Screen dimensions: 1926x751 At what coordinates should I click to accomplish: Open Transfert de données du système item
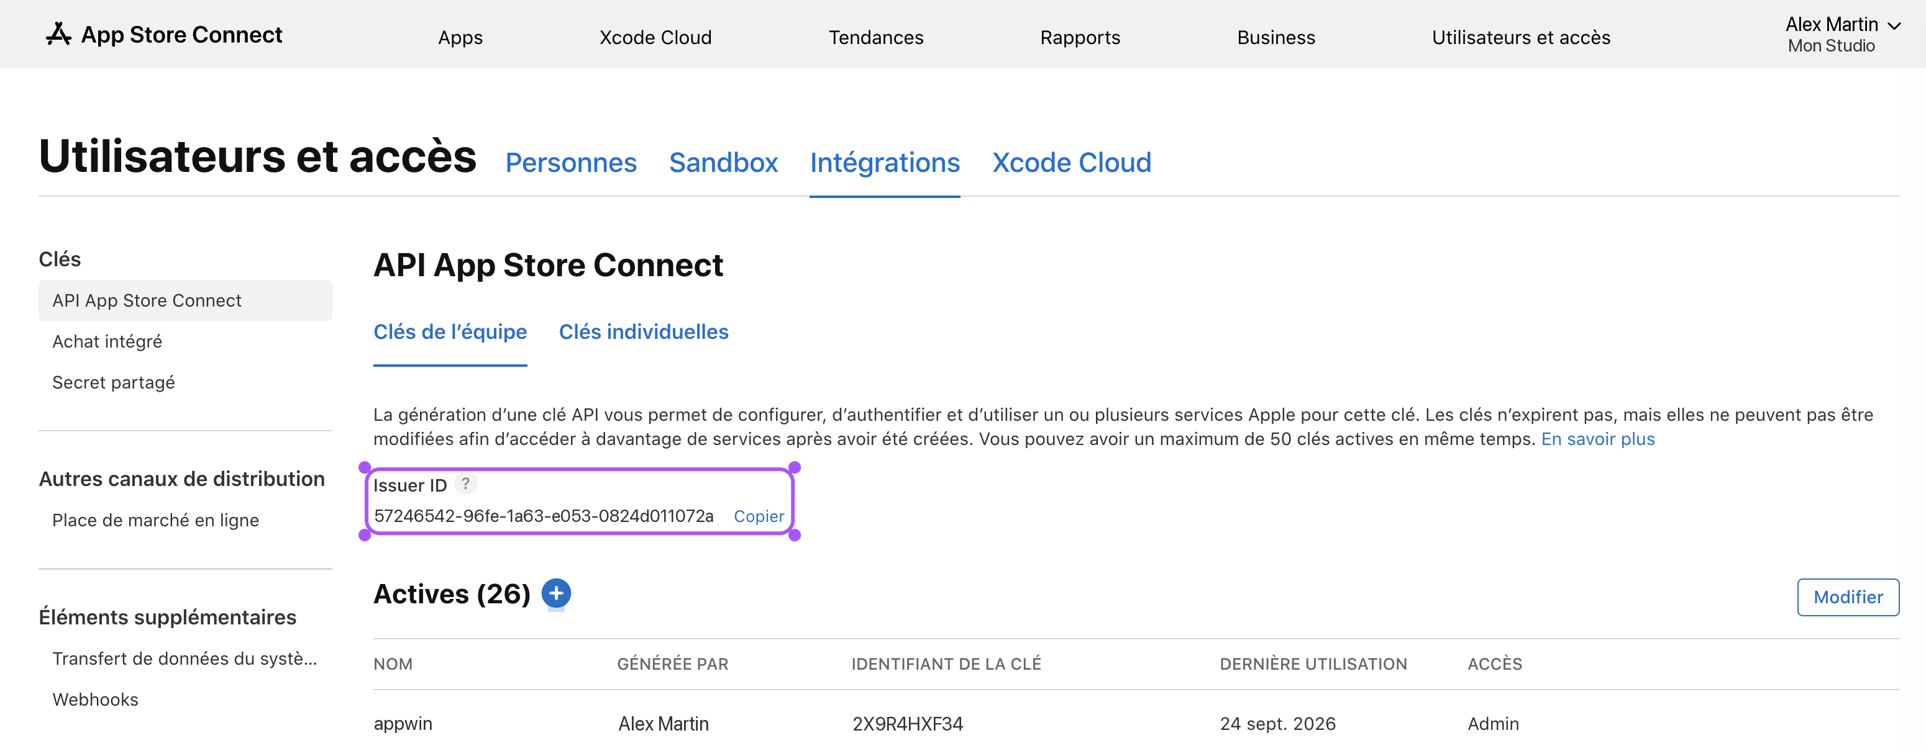(185, 659)
